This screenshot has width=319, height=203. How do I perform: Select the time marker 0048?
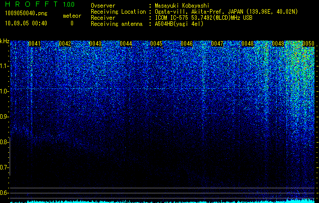(x=247, y=44)
